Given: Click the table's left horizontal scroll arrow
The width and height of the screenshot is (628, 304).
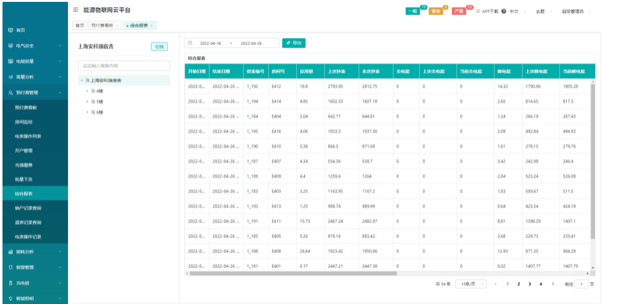Looking at the screenshot, I should click(186, 273).
